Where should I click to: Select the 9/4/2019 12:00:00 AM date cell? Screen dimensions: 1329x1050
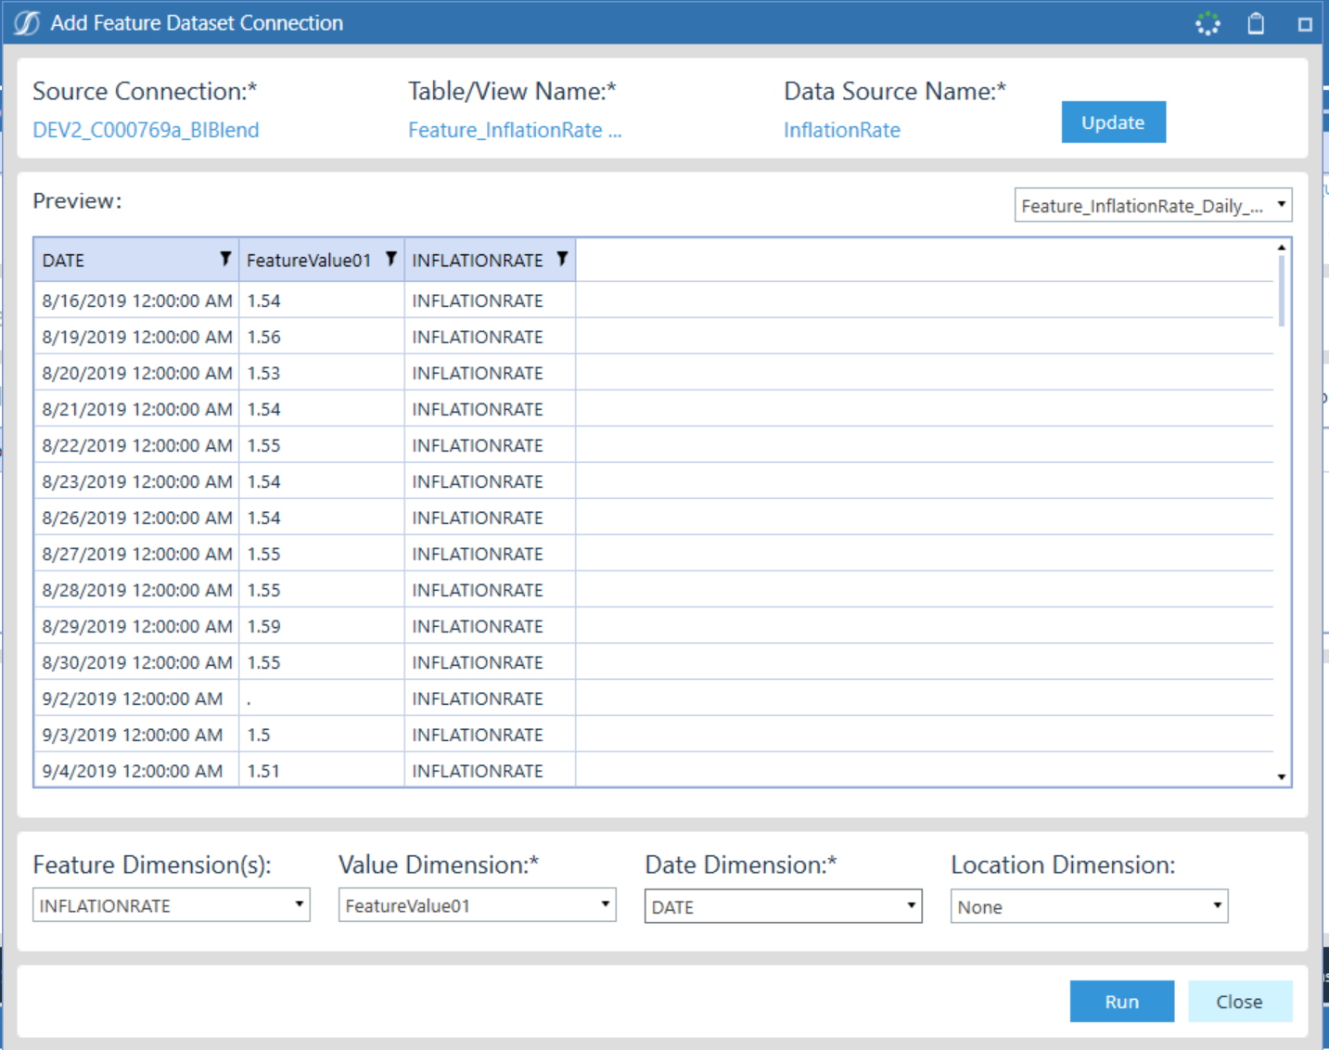(x=137, y=771)
